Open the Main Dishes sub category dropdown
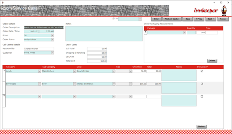 (74, 71)
